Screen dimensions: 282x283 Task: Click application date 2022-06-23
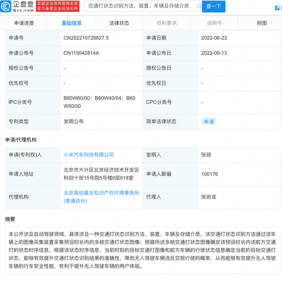click(214, 38)
